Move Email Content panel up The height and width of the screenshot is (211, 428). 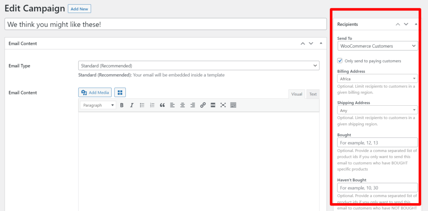coord(303,43)
